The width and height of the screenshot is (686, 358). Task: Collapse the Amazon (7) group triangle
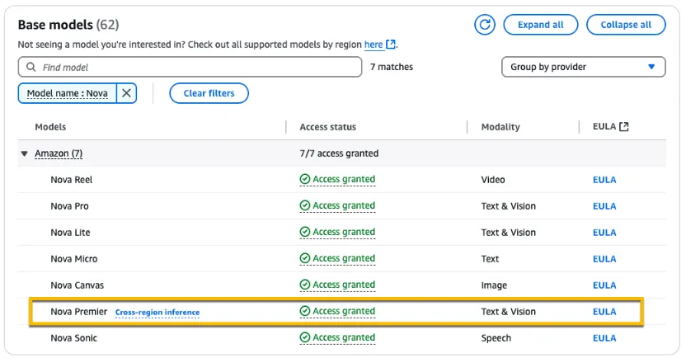point(25,153)
